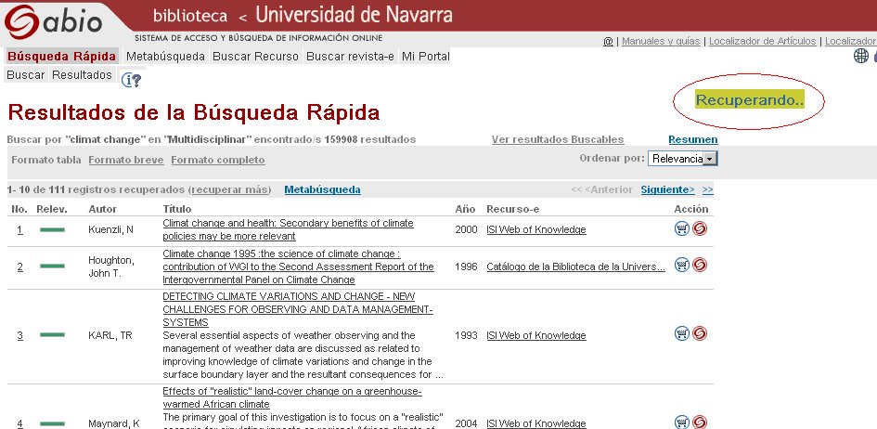
Task: Switch to Formato breve view
Action: (x=126, y=160)
